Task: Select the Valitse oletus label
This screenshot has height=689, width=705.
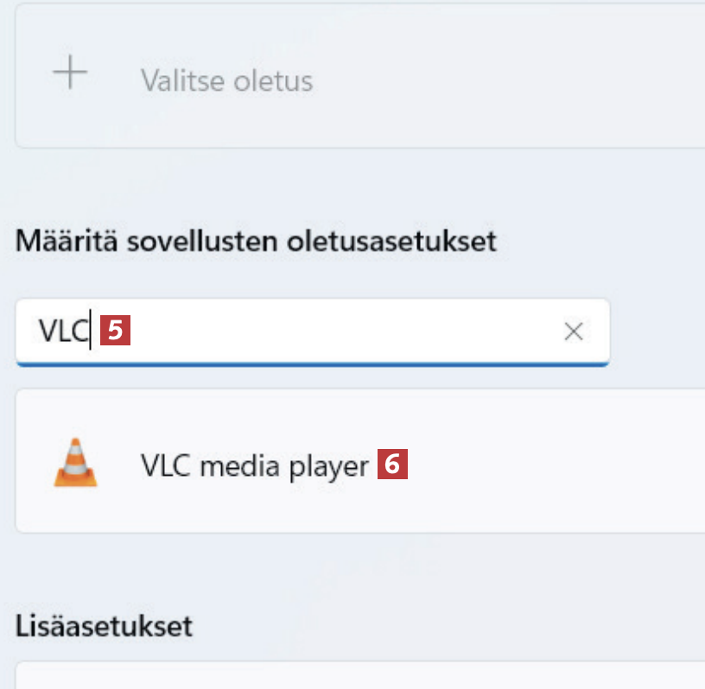Action: [226, 81]
